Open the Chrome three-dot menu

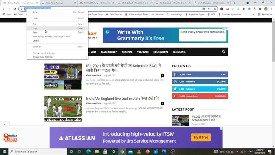271,9
